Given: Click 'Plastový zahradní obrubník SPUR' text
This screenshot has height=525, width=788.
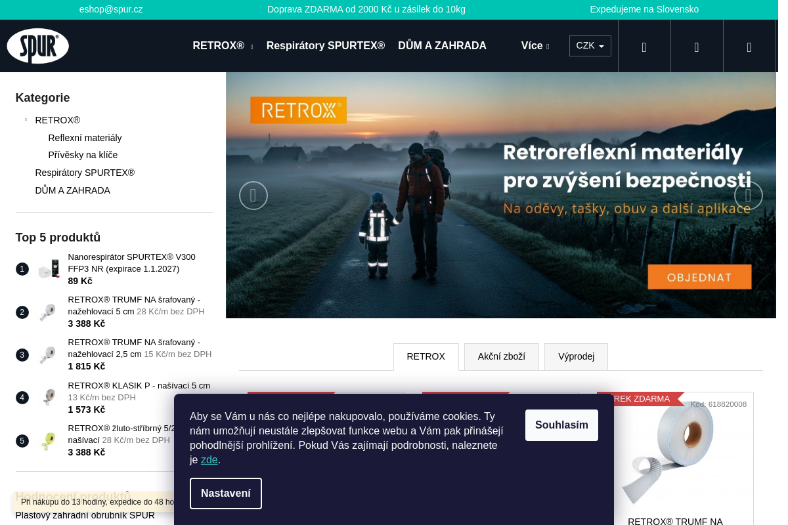Looking at the screenshot, I should pyautogui.click(x=85, y=515).
